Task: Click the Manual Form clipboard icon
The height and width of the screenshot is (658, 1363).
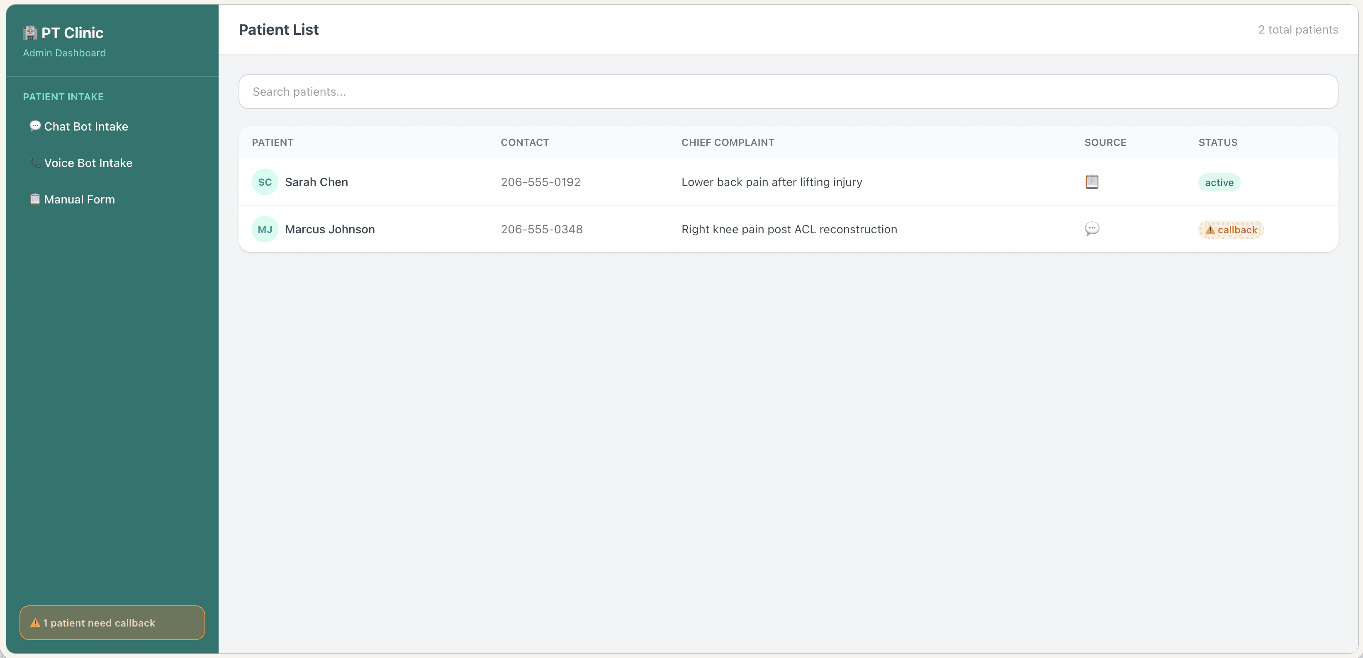Action: click(35, 199)
